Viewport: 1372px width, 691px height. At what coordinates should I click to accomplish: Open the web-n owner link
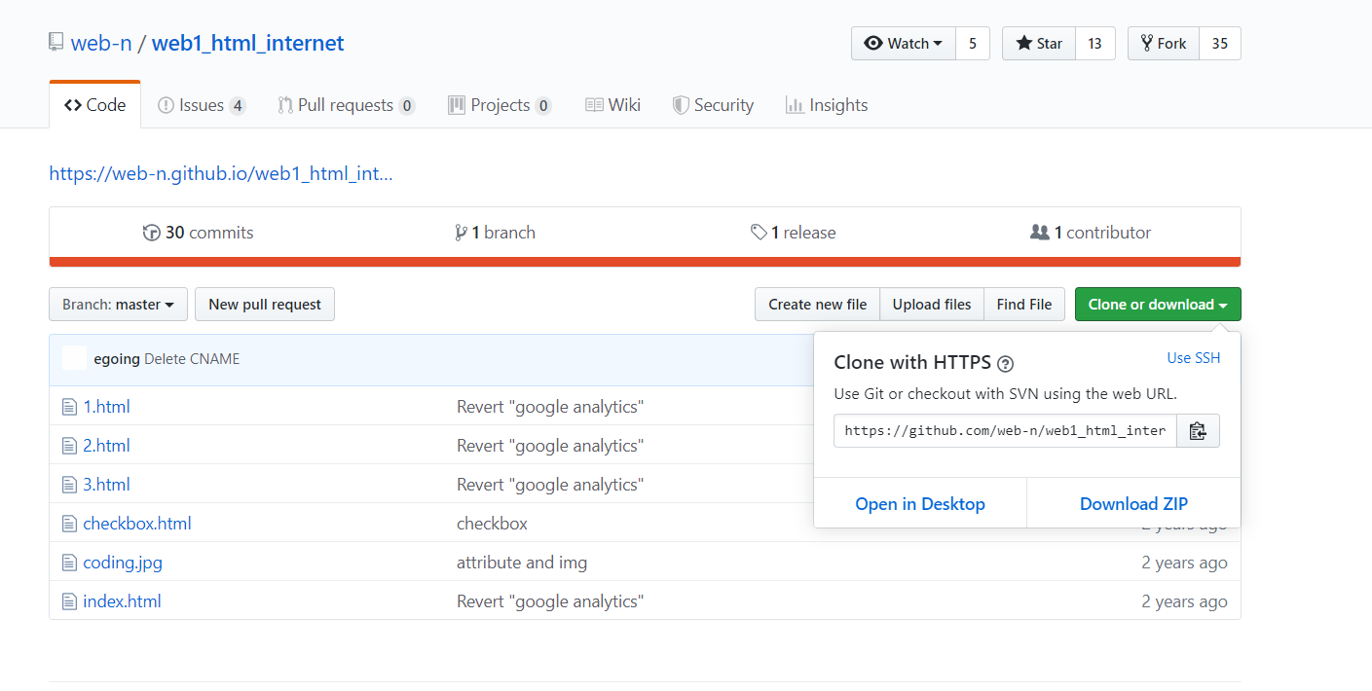click(x=100, y=44)
